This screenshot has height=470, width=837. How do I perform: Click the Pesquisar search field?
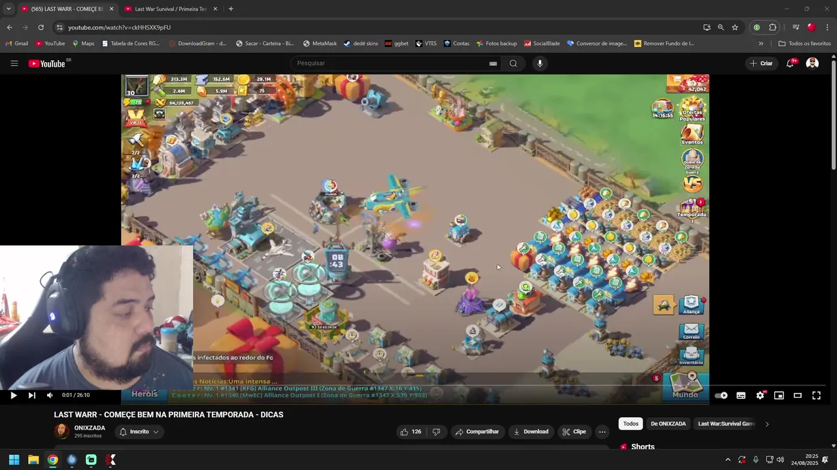(392, 63)
